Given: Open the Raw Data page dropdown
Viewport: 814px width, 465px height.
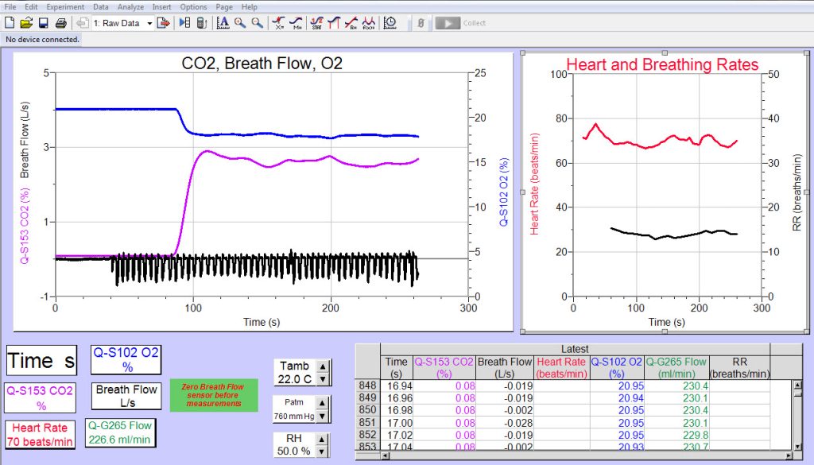Looking at the screenshot, I should pyautogui.click(x=151, y=23).
